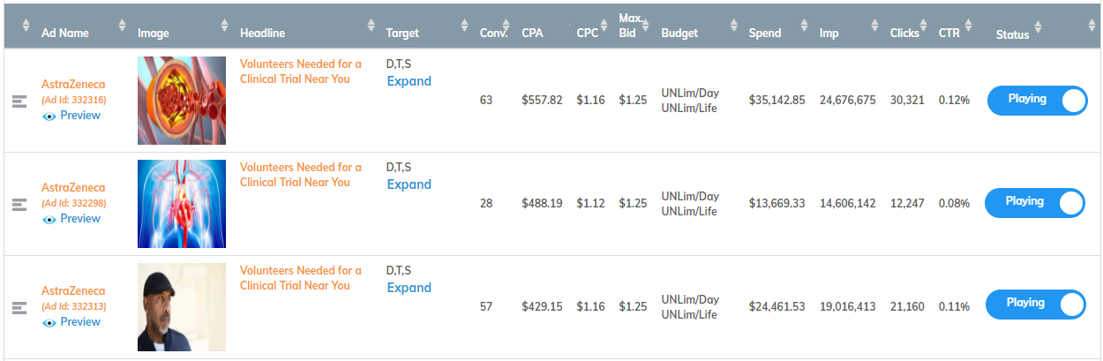1103x361 pixels.
Task: Expand the target details of the third ad
Action: (x=409, y=288)
